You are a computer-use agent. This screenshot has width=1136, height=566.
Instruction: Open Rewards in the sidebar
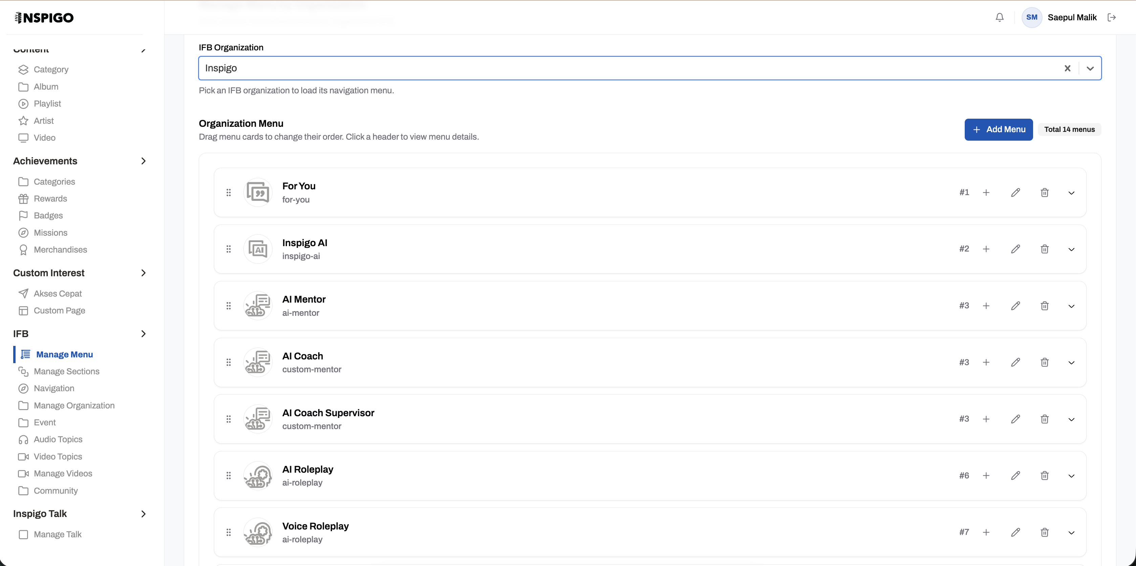coord(42,199)
